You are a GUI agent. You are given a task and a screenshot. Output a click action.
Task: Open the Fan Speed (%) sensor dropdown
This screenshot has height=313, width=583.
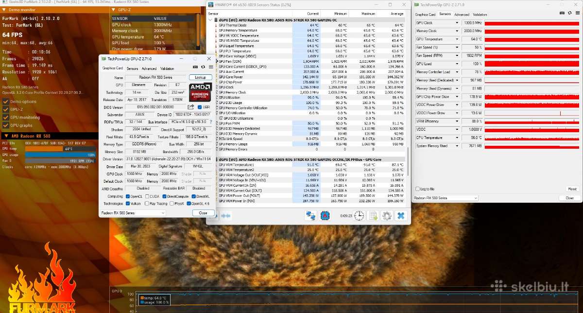(457, 48)
